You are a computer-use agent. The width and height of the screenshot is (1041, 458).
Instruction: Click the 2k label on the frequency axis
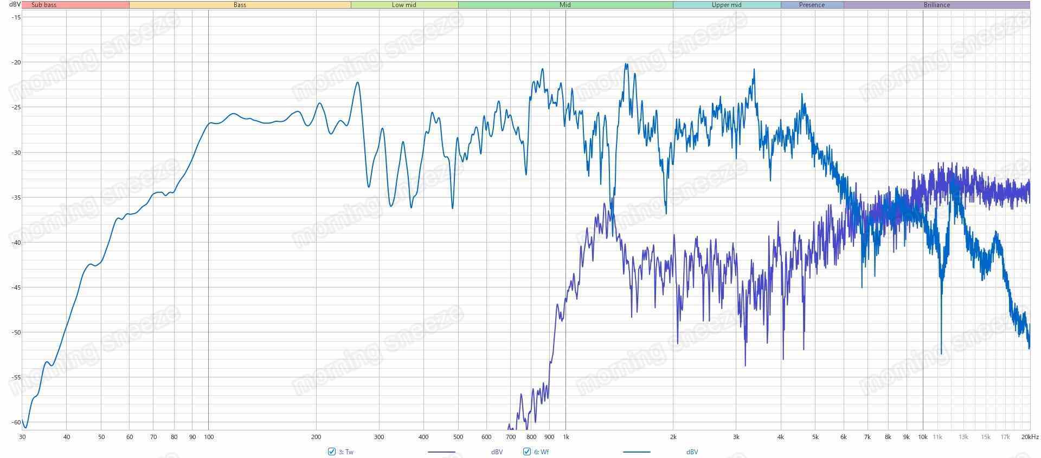click(673, 437)
